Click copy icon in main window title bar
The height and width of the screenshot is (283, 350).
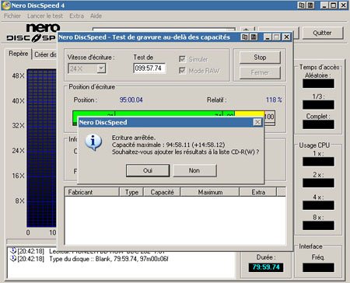coord(302,5)
